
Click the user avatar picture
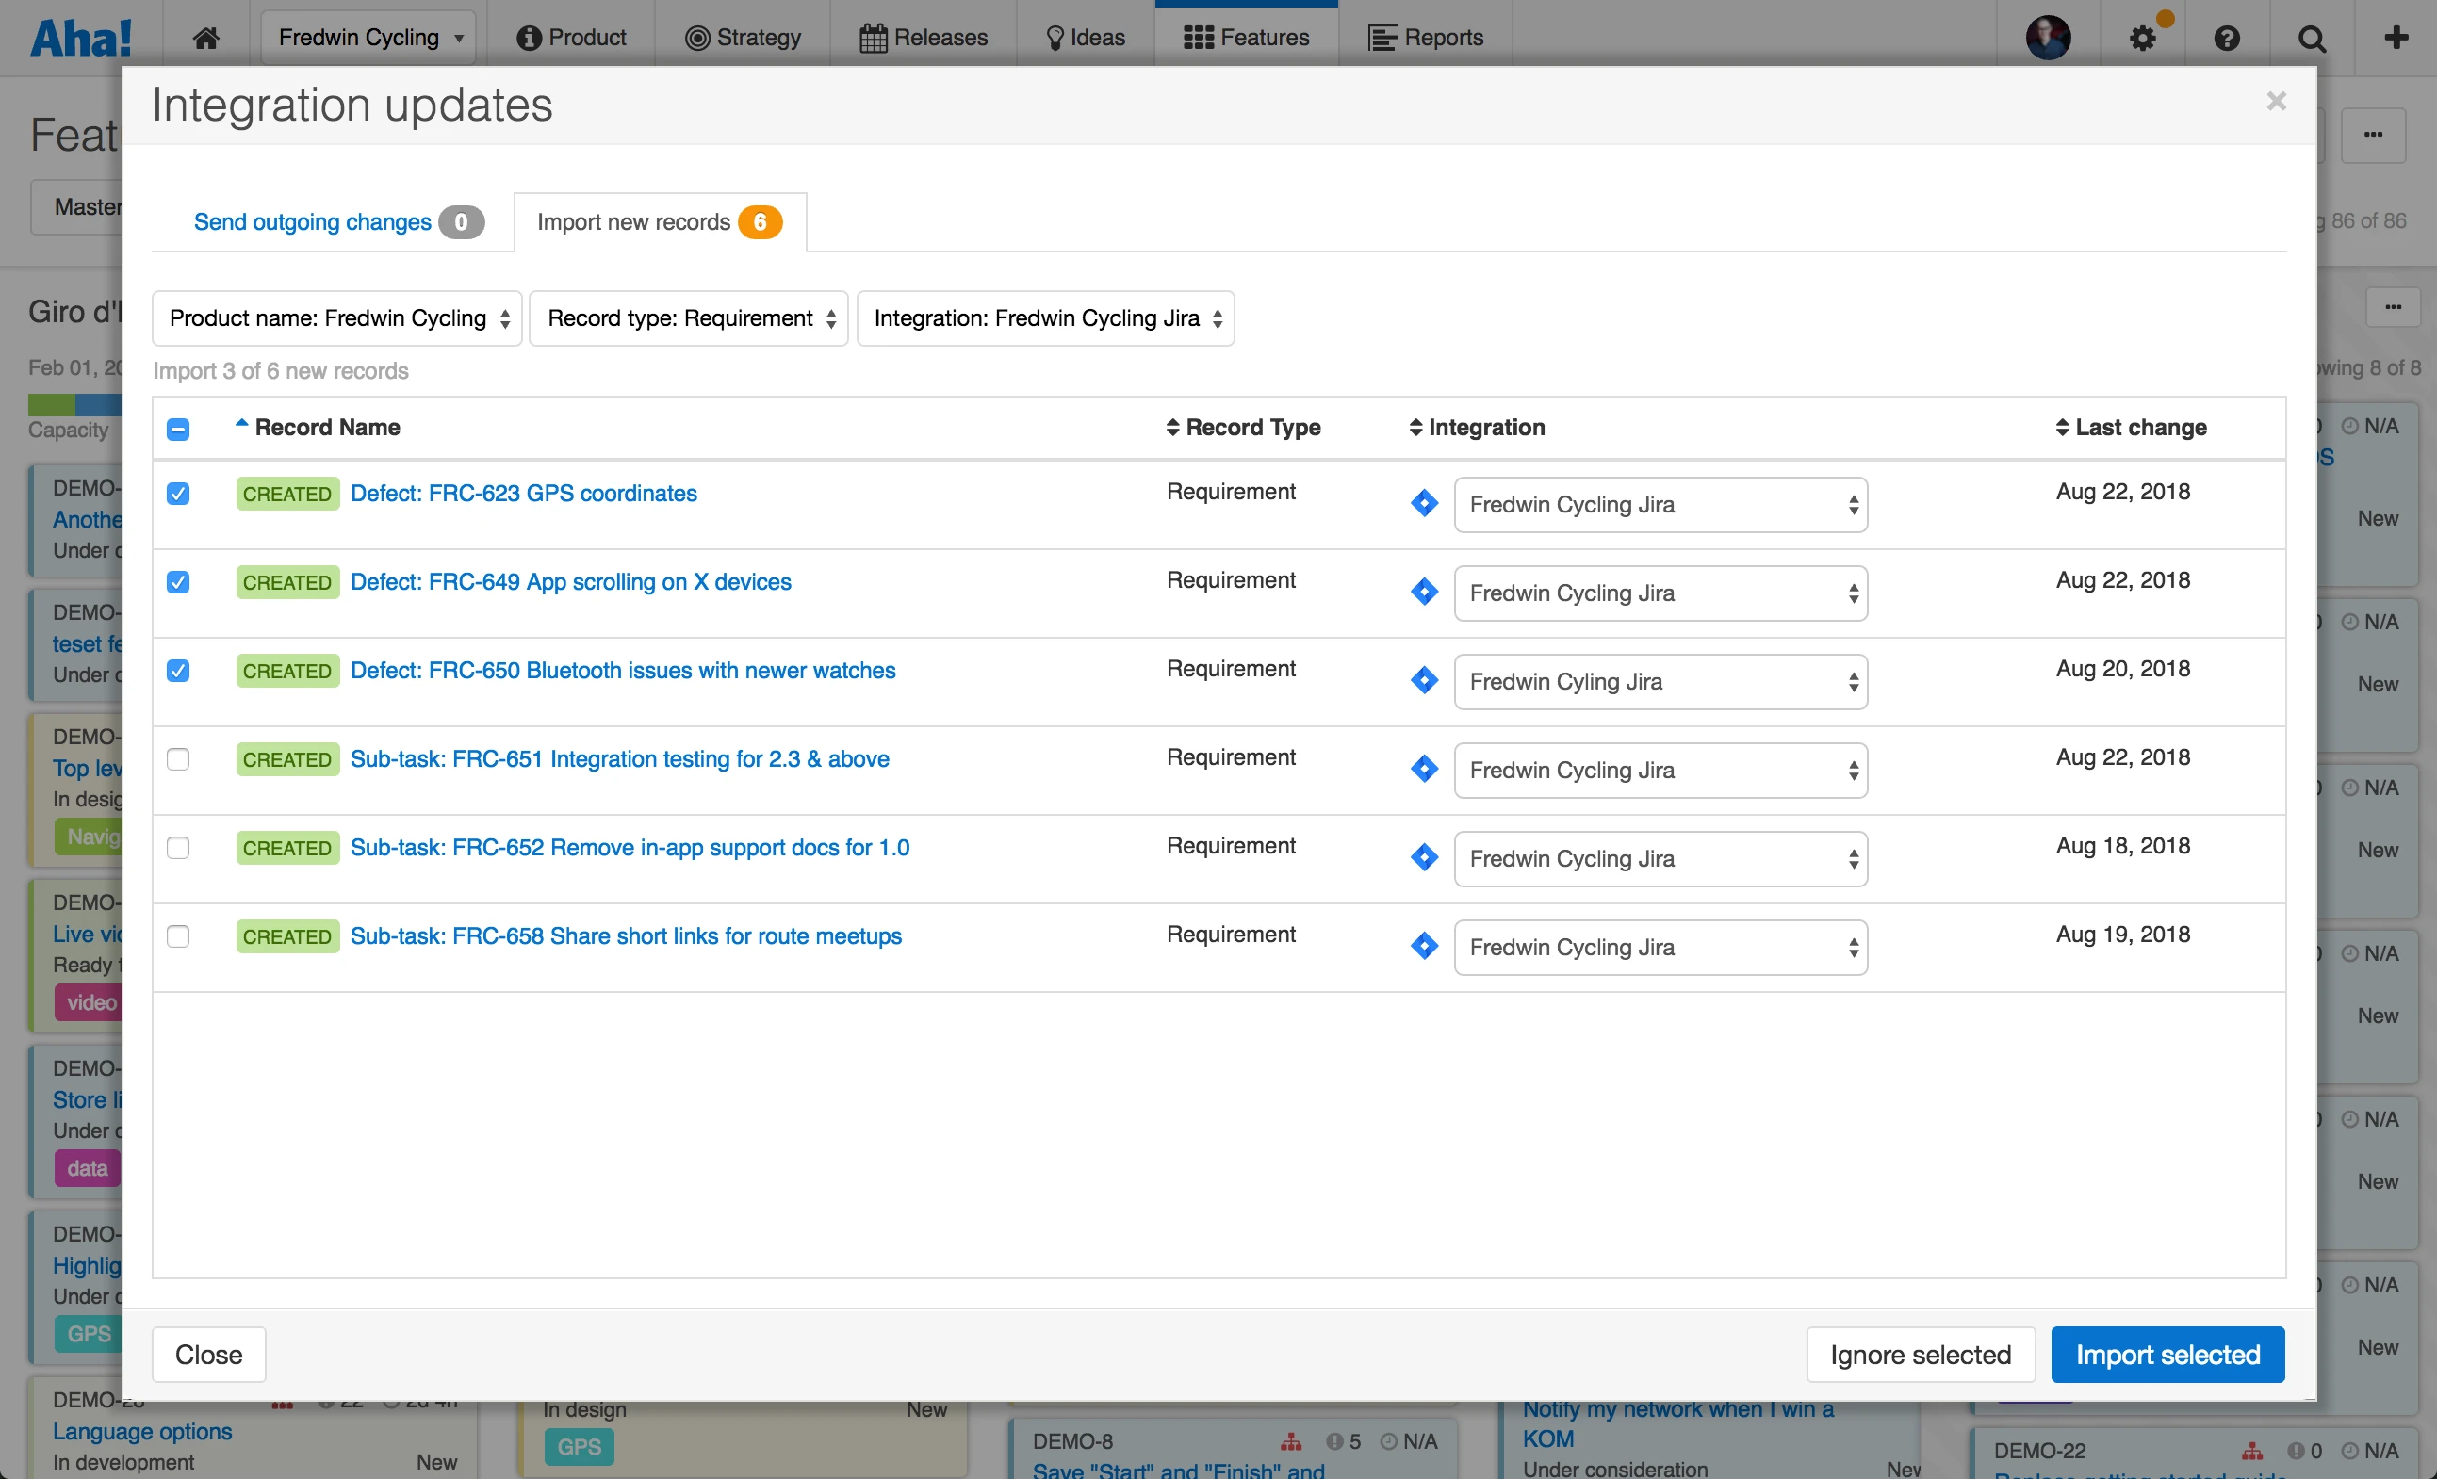pyautogui.click(x=2047, y=38)
